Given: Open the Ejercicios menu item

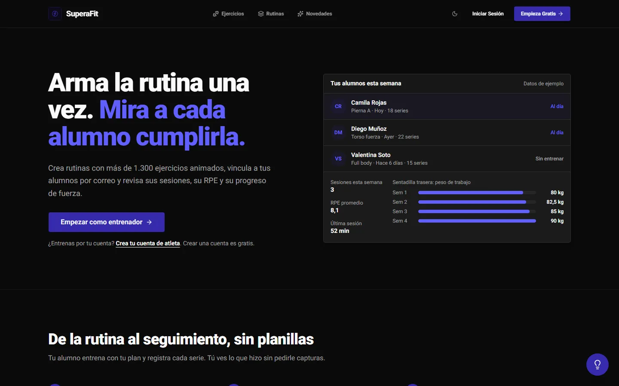Looking at the screenshot, I should 228,14.
